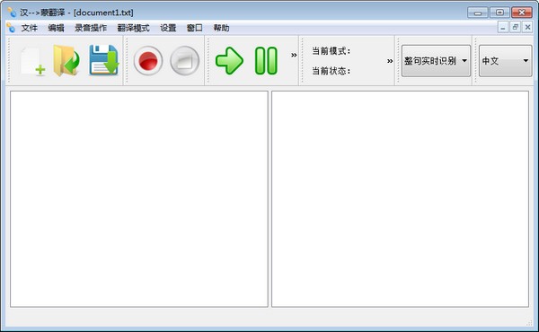
Task: Open the 翻译模式 menu
Action: click(x=133, y=28)
